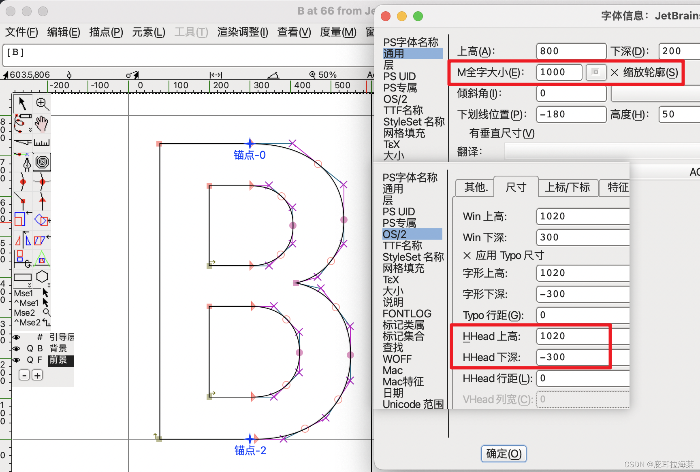Screen dimensions: 700x472
Task: Switch to the 上标/下标 tab
Action: [x=567, y=187]
